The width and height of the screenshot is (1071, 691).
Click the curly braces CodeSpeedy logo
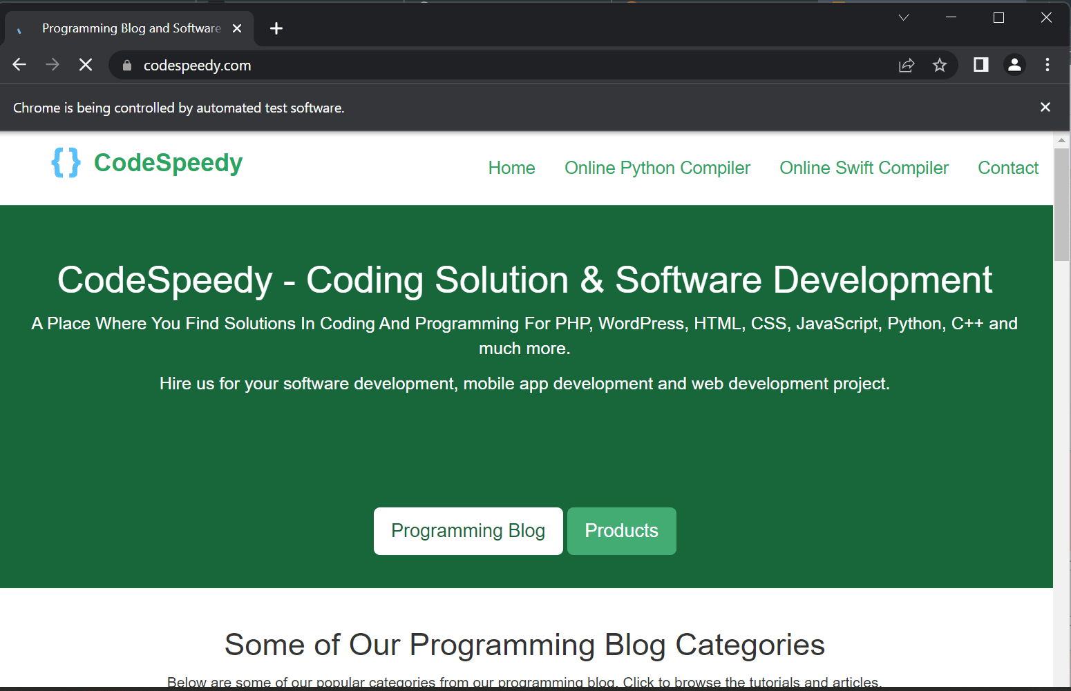click(66, 163)
